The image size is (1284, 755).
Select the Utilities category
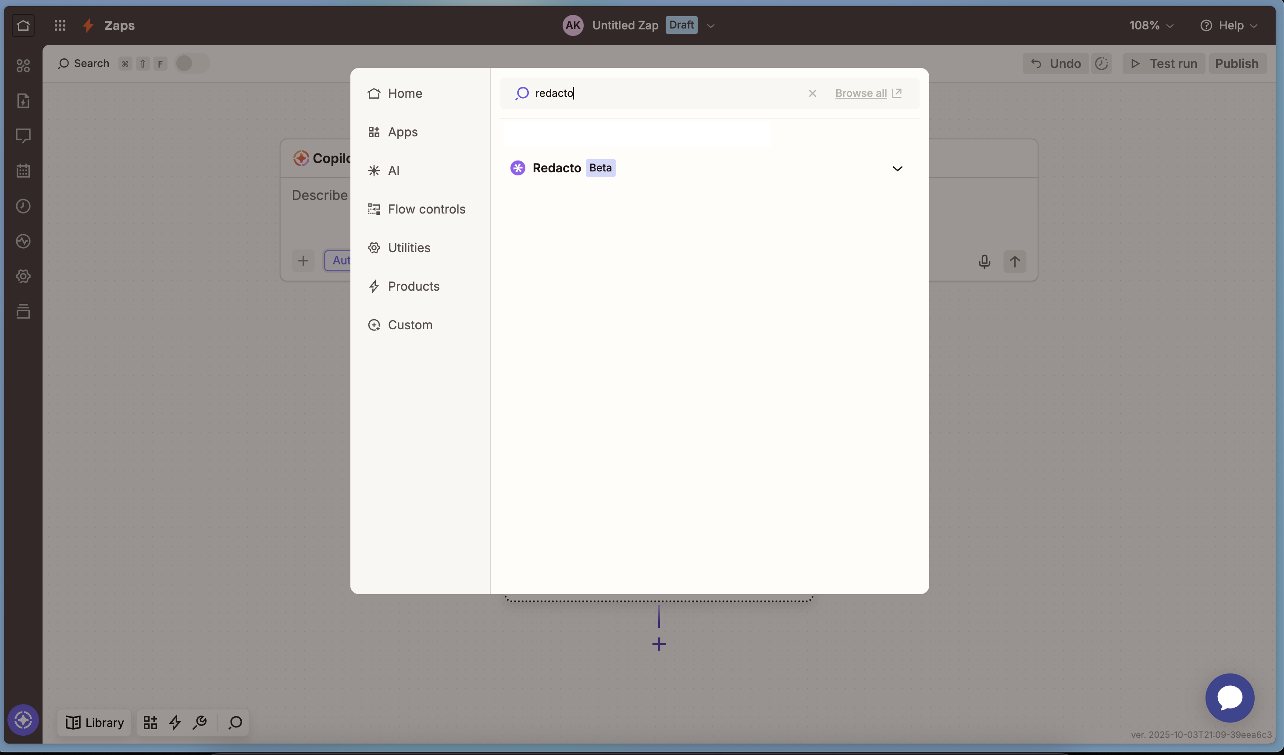point(409,248)
